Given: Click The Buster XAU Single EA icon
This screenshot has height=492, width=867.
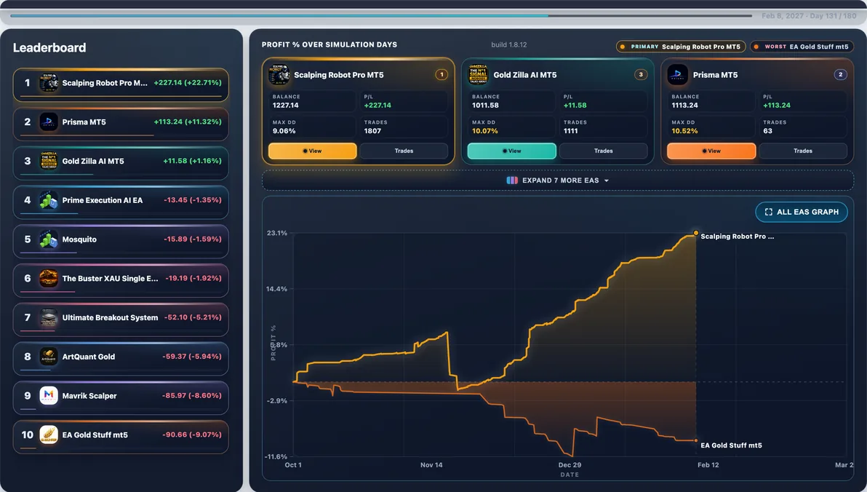Looking at the screenshot, I should point(49,278).
